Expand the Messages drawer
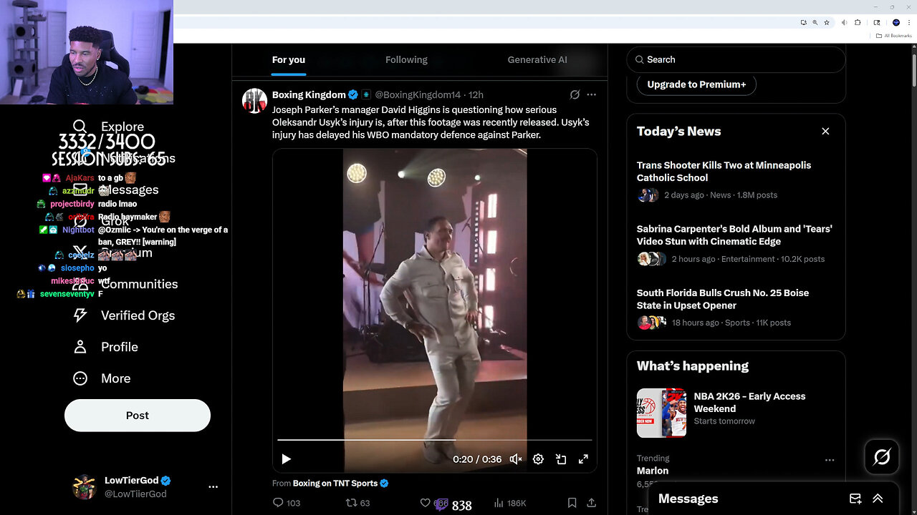 tap(878, 499)
